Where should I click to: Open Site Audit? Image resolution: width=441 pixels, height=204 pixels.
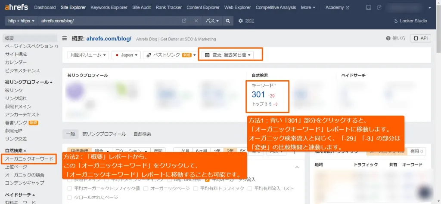141,8
